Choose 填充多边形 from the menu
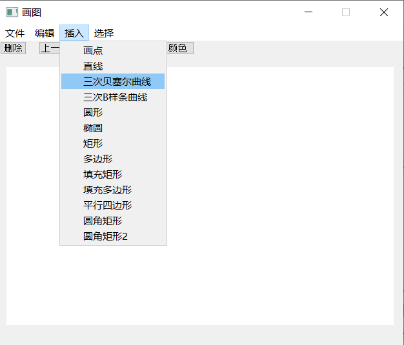Viewport: 404px width, 345px height. (113, 190)
